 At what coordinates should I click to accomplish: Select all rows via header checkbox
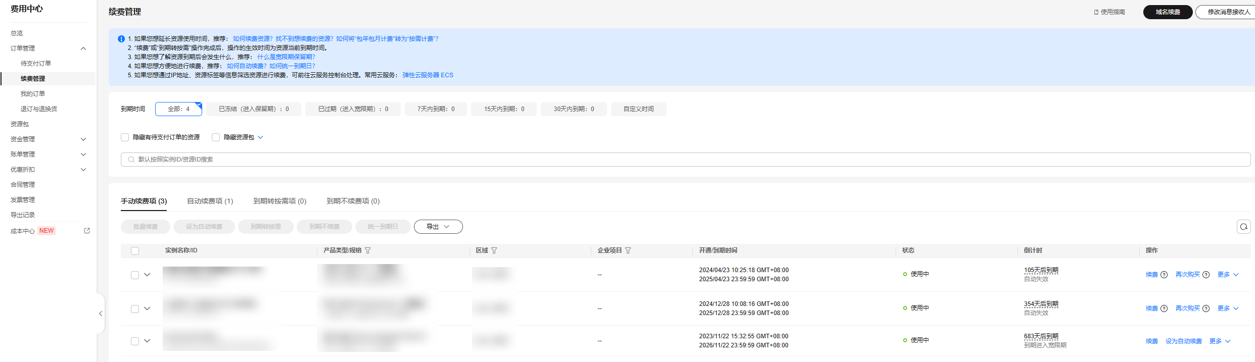coord(135,251)
